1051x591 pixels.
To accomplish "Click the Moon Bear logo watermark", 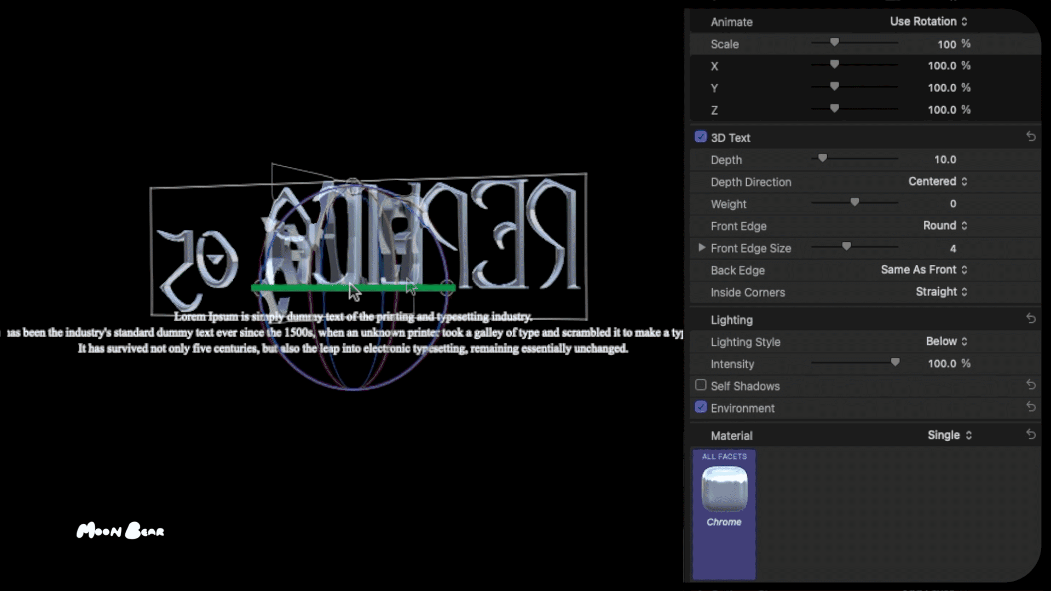I will click(120, 531).
